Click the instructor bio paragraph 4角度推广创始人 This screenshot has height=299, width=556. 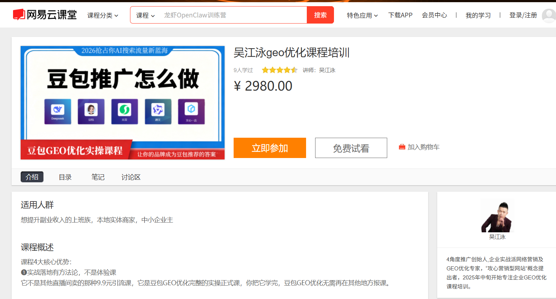(x=497, y=273)
